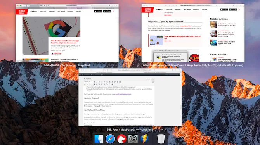Select Free Ebooks in Gatekeeper window navigation

point(187,10)
